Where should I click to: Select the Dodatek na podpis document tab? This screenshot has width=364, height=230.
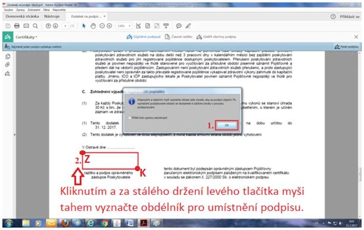pyautogui.click(x=86, y=17)
